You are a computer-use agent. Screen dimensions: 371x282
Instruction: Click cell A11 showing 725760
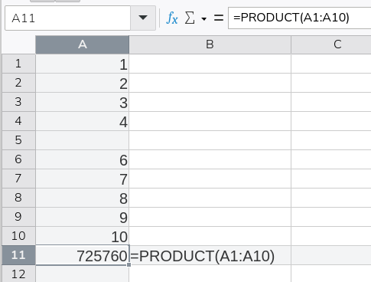point(83,255)
